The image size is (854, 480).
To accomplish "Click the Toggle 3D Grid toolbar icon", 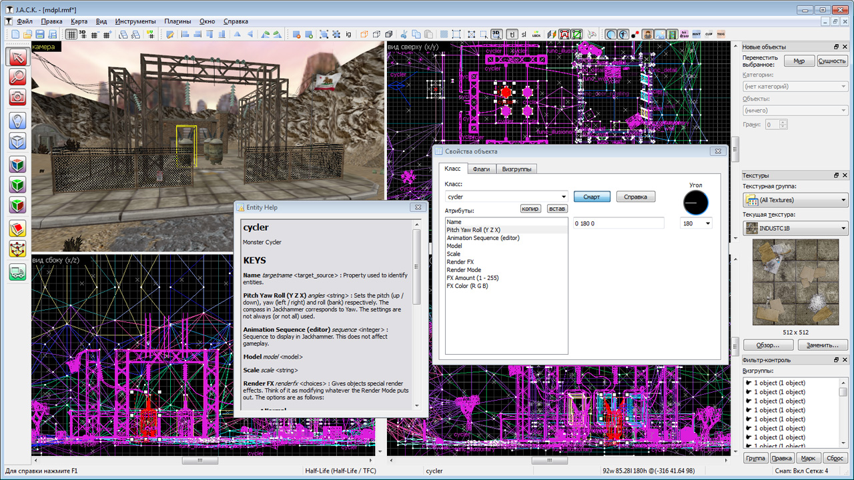I will click(x=497, y=34).
